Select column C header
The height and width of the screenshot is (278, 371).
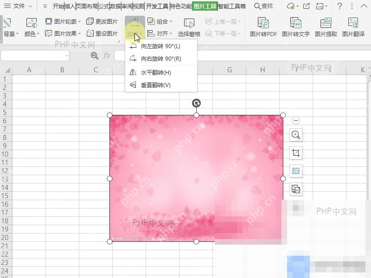(96, 70)
